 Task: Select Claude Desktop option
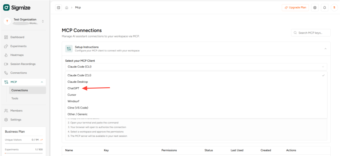point(196,82)
